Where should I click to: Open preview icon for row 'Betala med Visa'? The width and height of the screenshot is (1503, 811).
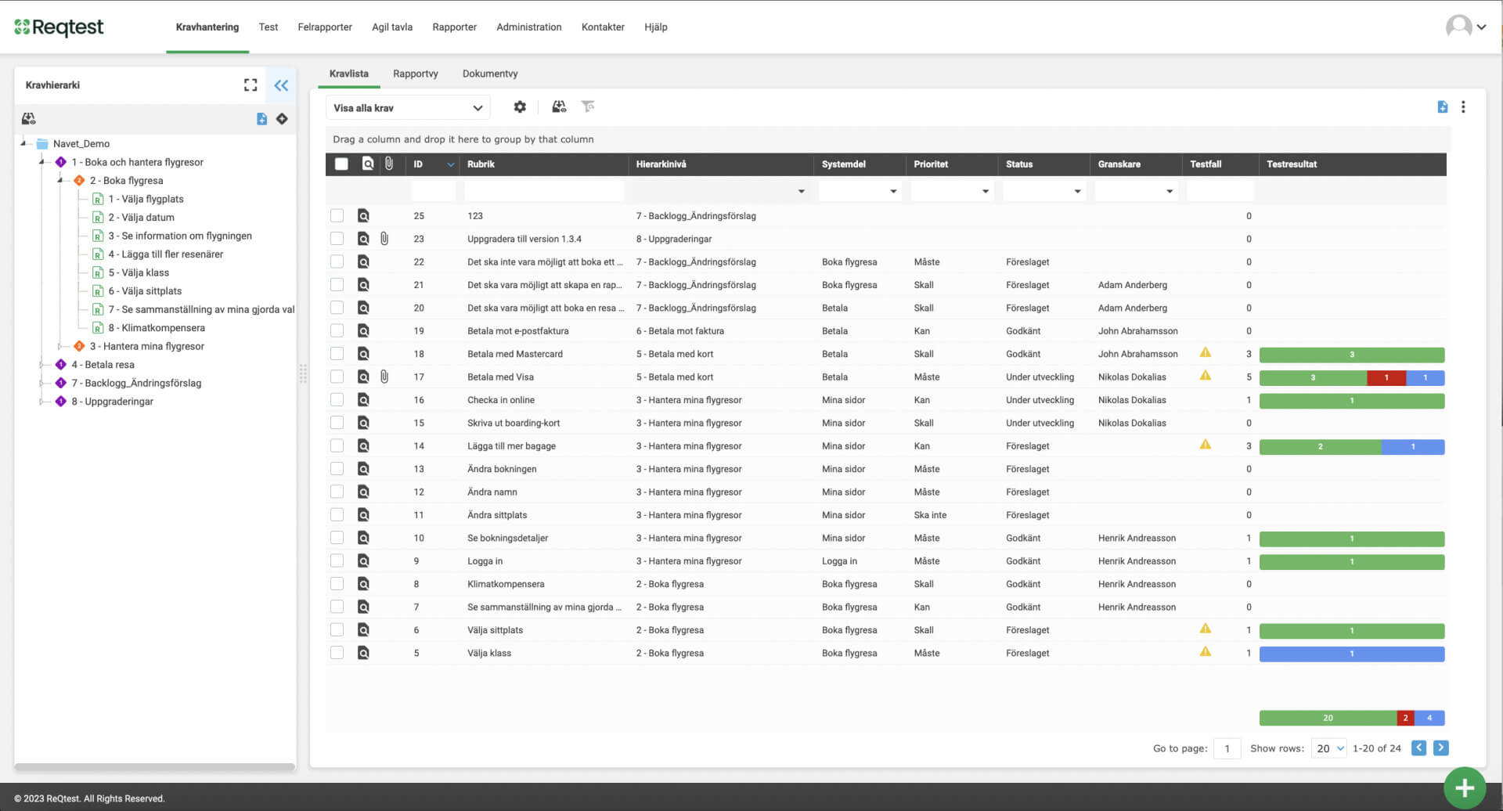[363, 377]
